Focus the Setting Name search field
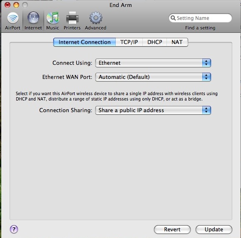This screenshot has height=238, width=241. [200, 18]
